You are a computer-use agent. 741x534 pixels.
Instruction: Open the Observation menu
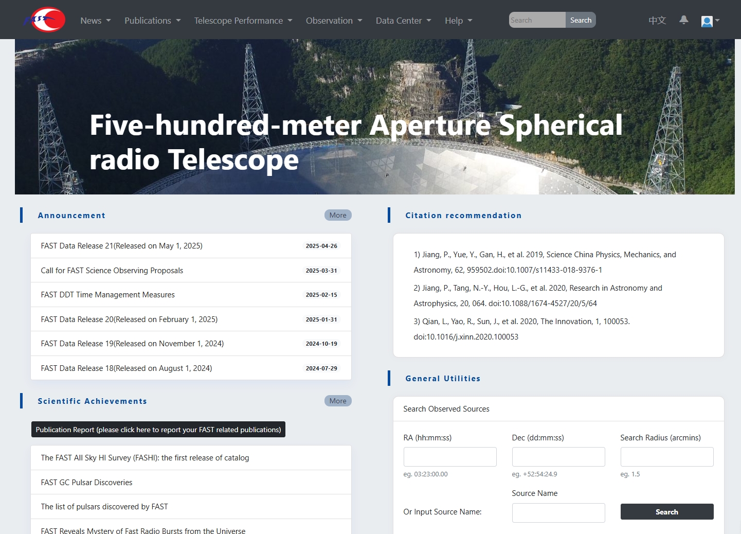[334, 21]
